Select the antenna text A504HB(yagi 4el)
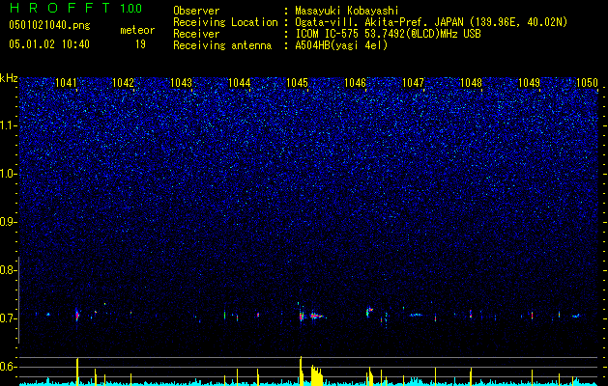Viewport: 608px width, 386px height. [x=341, y=45]
